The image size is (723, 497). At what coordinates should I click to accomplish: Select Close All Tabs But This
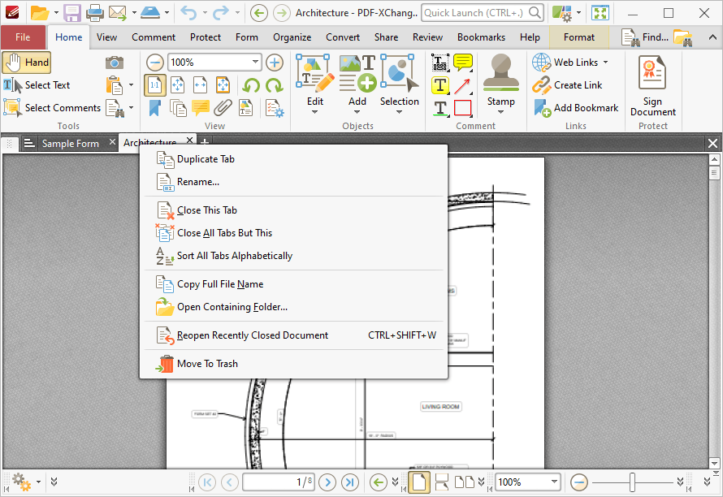pos(293,233)
